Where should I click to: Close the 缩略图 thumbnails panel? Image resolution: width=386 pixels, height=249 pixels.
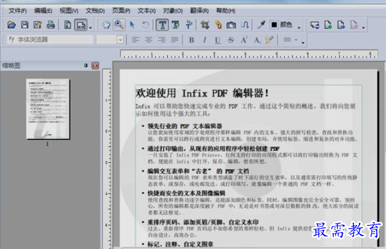click(95, 66)
